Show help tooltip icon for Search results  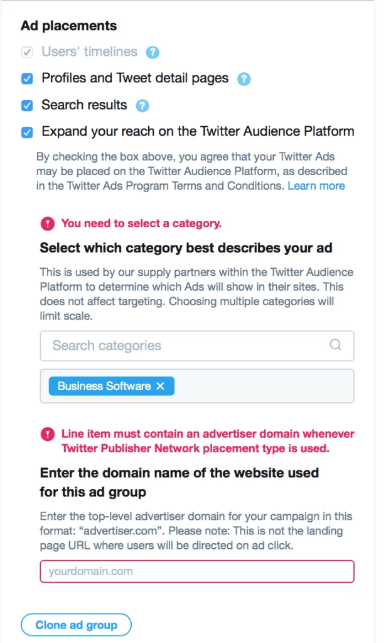coord(142,105)
